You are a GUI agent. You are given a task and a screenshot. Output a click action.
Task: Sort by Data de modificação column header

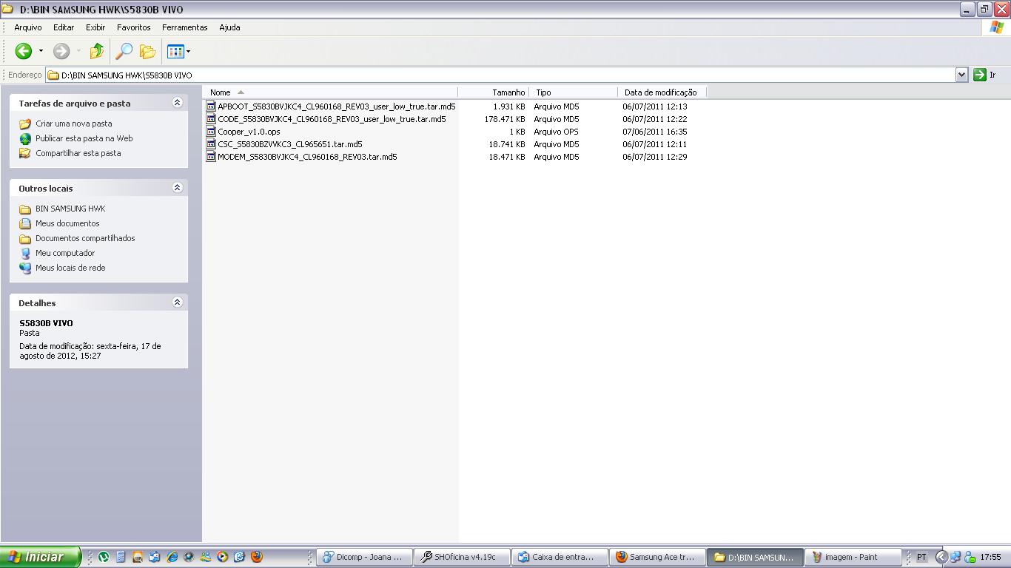(662, 92)
